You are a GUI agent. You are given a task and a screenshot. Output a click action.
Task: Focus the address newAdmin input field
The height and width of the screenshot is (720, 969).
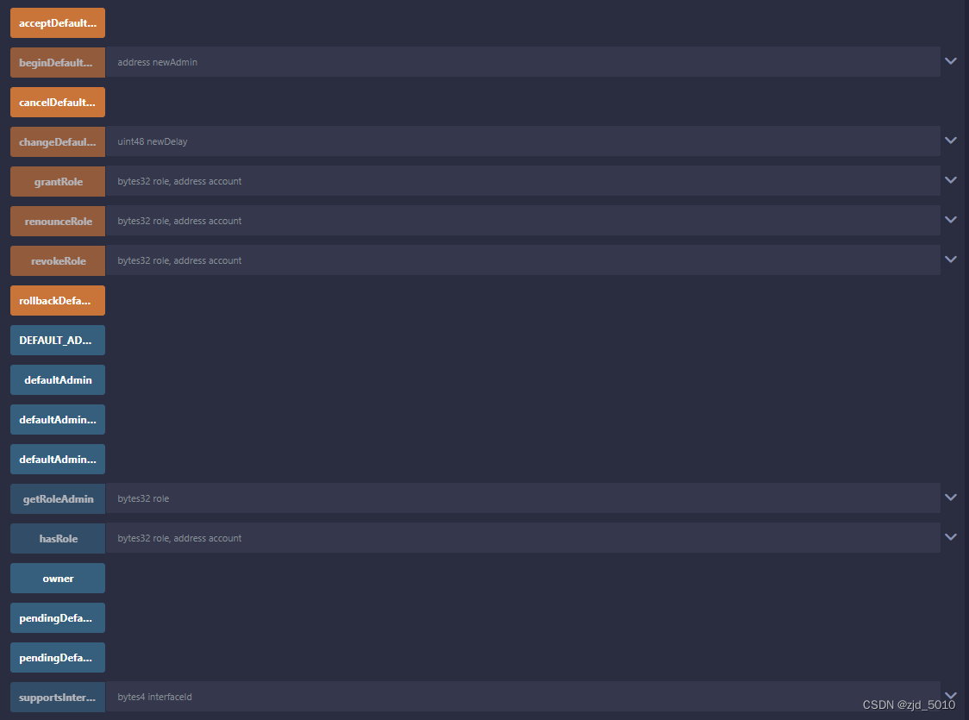[522, 62]
